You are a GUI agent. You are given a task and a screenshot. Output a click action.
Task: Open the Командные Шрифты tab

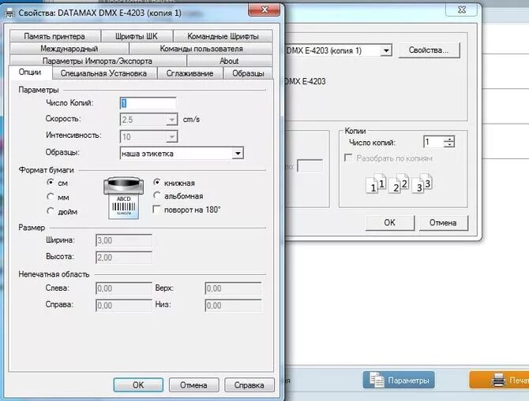click(223, 36)
